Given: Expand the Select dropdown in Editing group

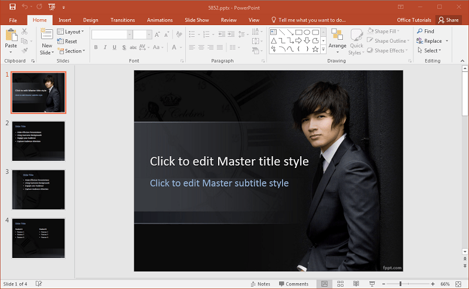Looking at the screenshot, I should pos(430,51).
